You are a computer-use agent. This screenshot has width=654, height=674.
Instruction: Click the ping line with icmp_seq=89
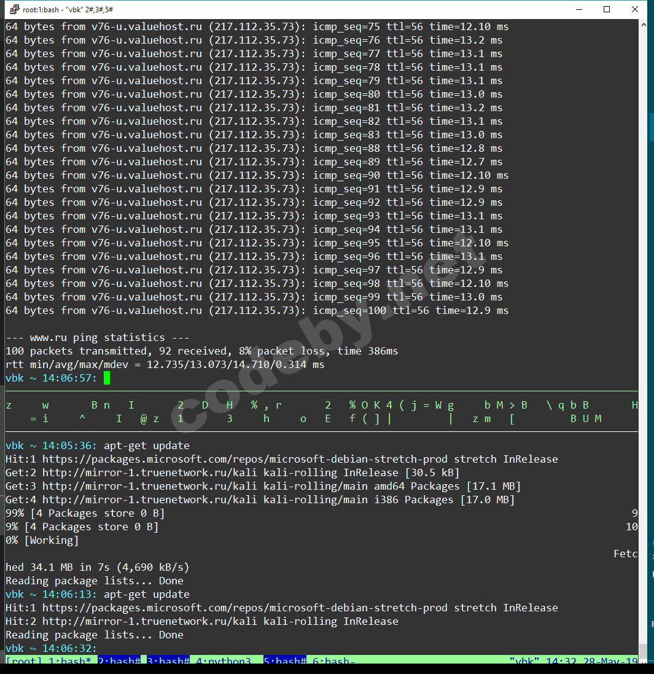(x=254, y=162)
